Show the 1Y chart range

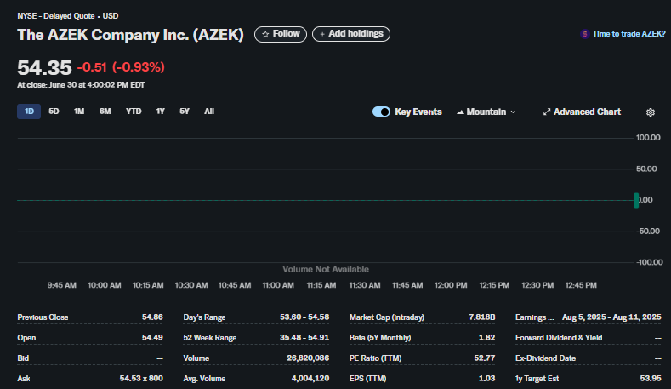click(160, 112)
